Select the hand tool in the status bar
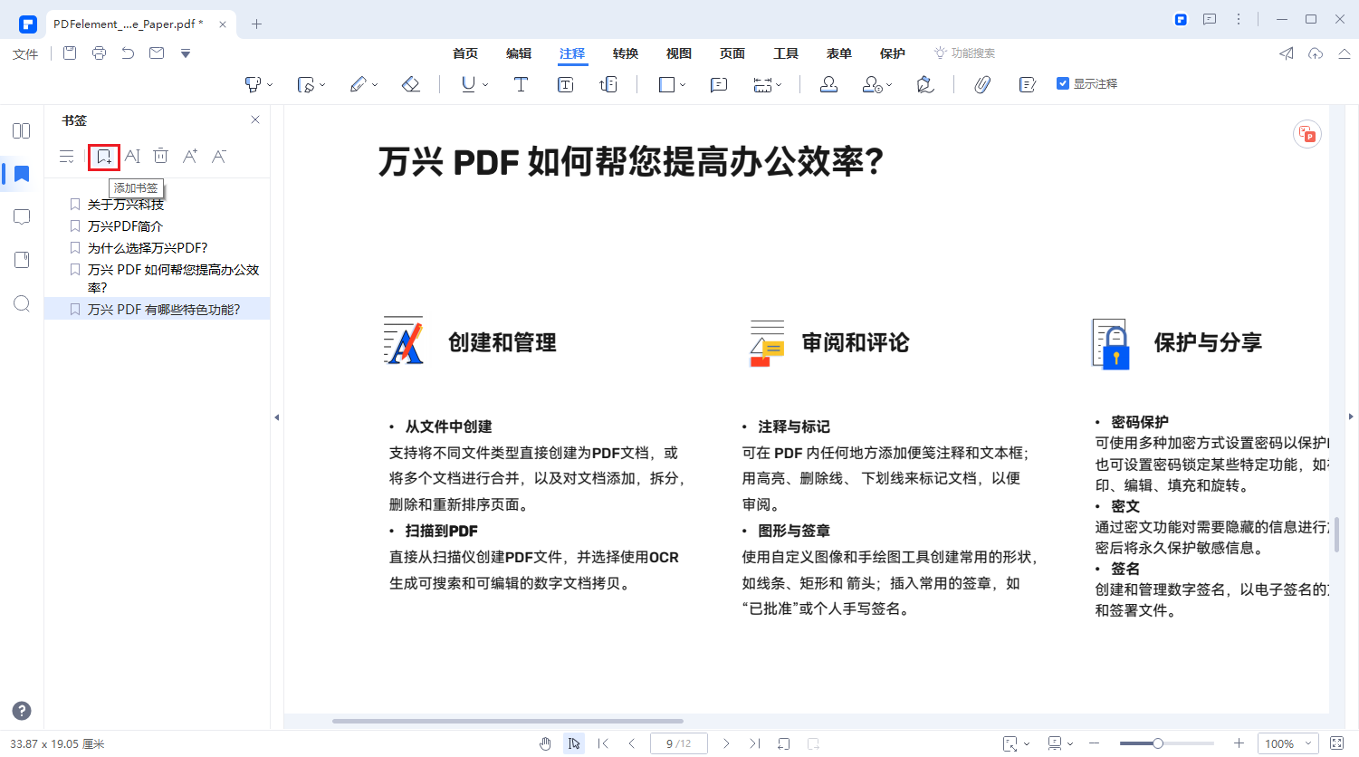Image resolution: width=1359 pixels, height=757 pixels. [546, 743]
